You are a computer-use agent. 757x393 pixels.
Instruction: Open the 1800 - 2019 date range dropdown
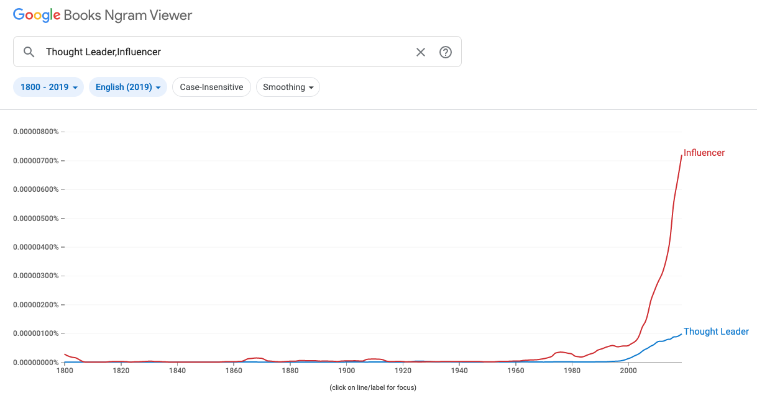(x=48, y=87)
